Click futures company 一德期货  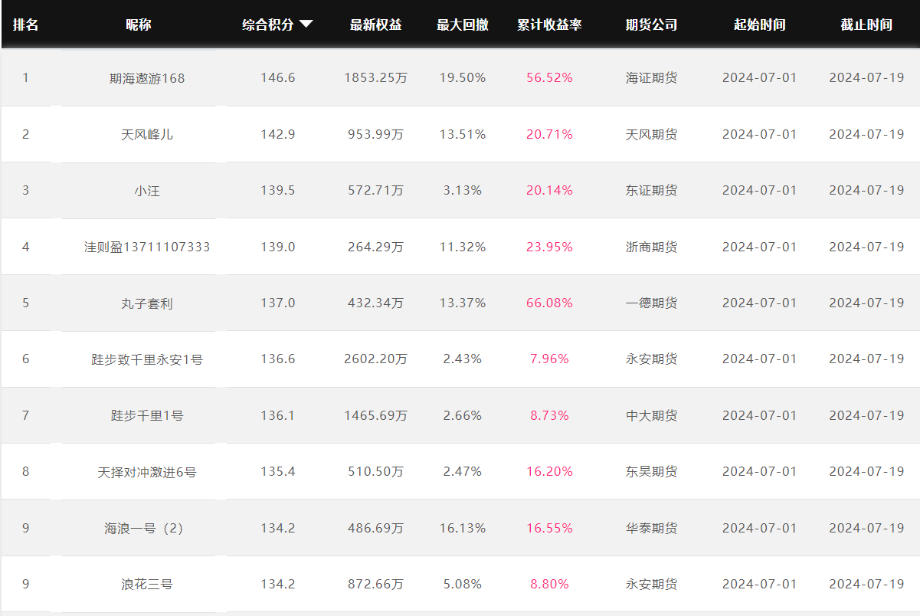click(x=651, y=303)
